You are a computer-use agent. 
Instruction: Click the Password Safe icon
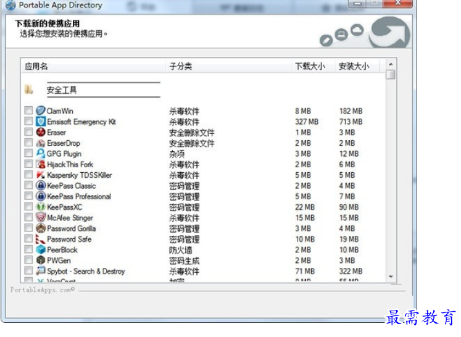[41, 239]
